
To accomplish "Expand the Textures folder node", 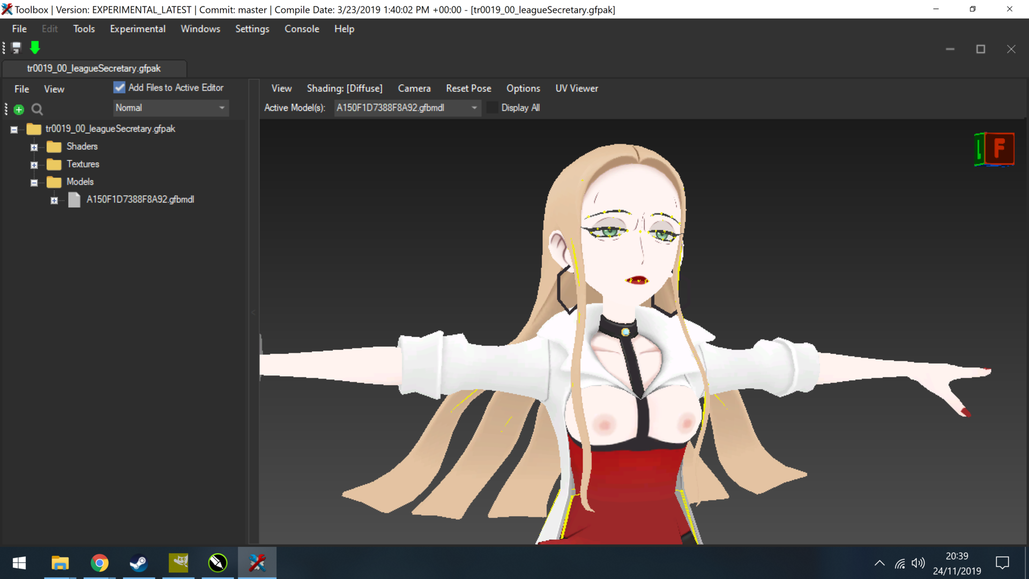I will point(34,165).
